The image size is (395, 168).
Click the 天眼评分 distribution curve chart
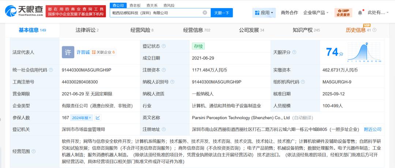(x=364, y=52)
